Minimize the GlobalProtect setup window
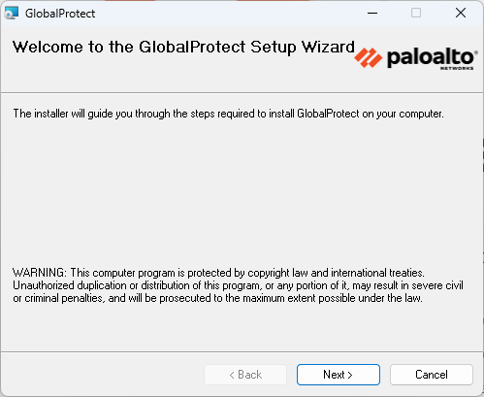The image size is (484, 397). coord(372,14)
